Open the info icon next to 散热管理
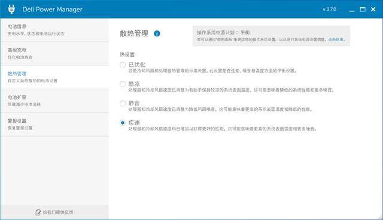This screenshot has height=220, width=383. pyautogui.click(x=157, y=33)
